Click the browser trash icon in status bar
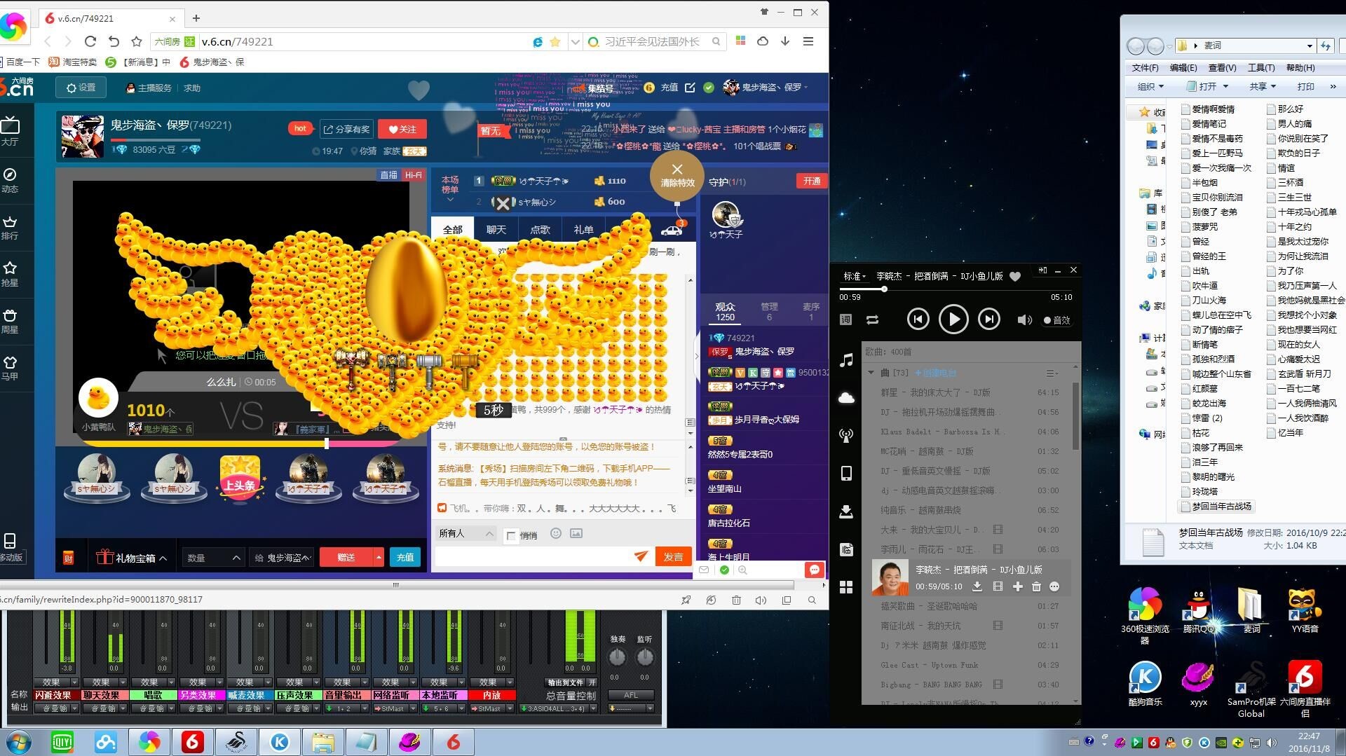 click(x=736, y=600)
